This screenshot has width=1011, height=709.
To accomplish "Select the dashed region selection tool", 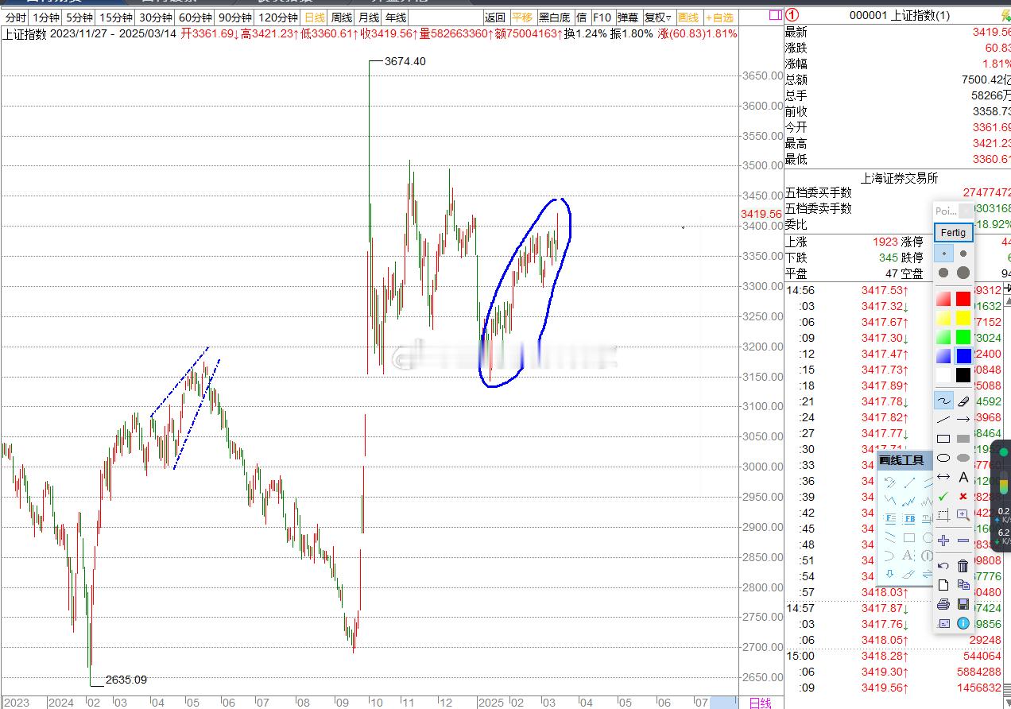I will pyautogui.click(x=943, y=515).
